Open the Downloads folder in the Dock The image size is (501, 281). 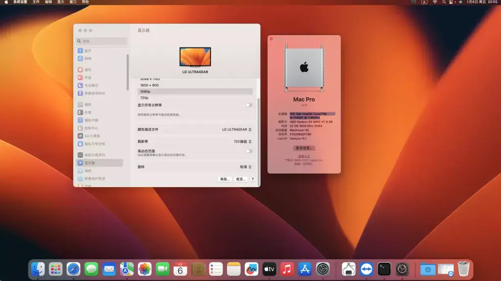click(x=428, y=269)
